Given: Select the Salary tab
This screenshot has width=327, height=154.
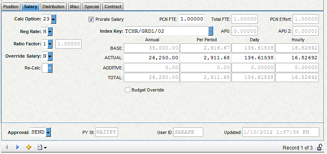Looking at the screenshot, I should pos(30,7).
